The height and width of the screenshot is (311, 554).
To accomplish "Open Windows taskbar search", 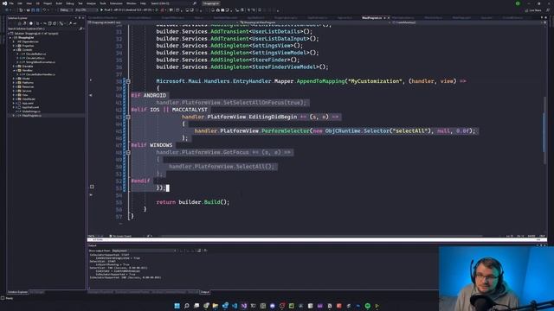I will [x=187, y=306].
